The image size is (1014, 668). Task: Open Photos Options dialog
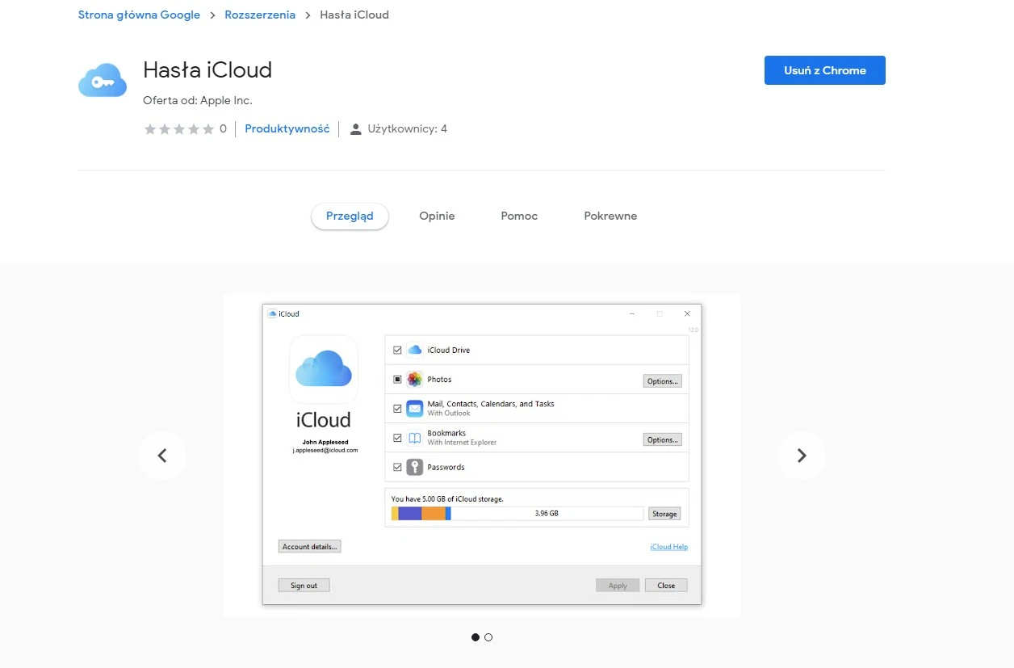tap(662, 380)
